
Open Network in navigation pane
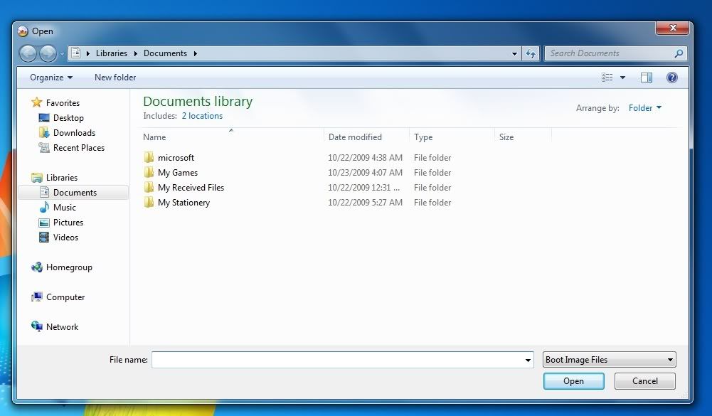click(62, 327)
